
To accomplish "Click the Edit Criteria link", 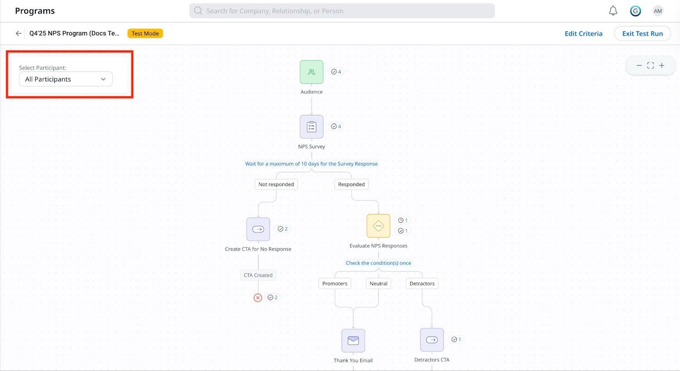I will point(583,34).
